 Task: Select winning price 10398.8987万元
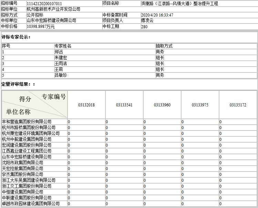pyautogui.click(x=41, y=27)
